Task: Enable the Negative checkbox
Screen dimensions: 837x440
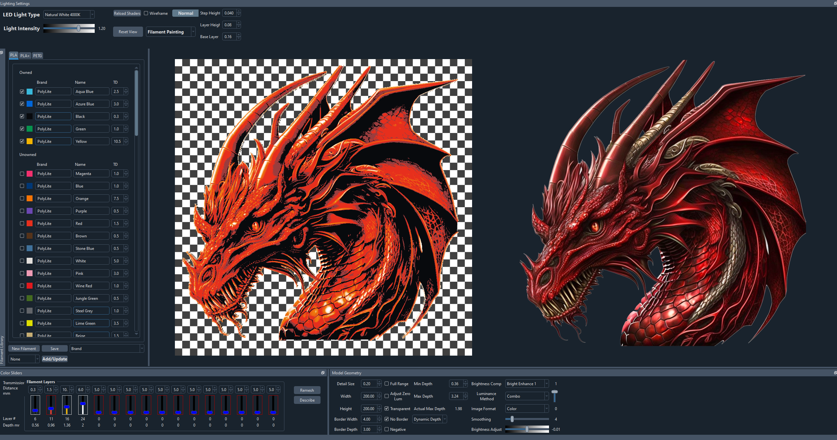Action: point(387,429)
